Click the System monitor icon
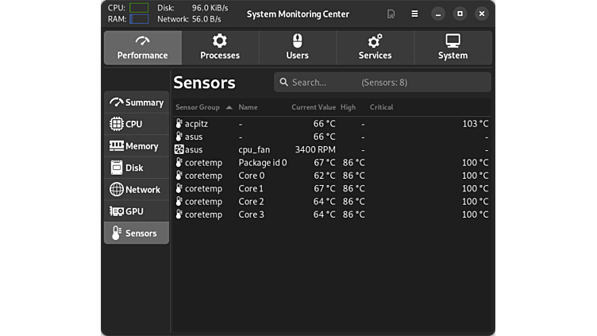Viewport: 597px width, 336px height. [x=453, y=41]
